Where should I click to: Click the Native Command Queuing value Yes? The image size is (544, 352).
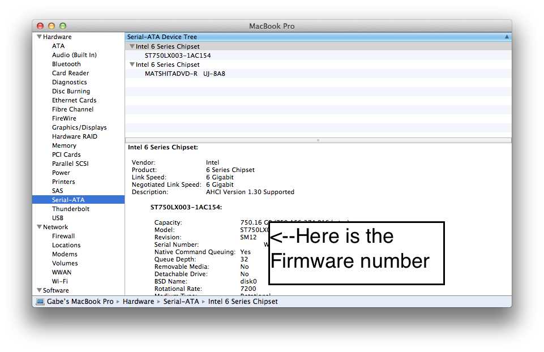[245, 252]
